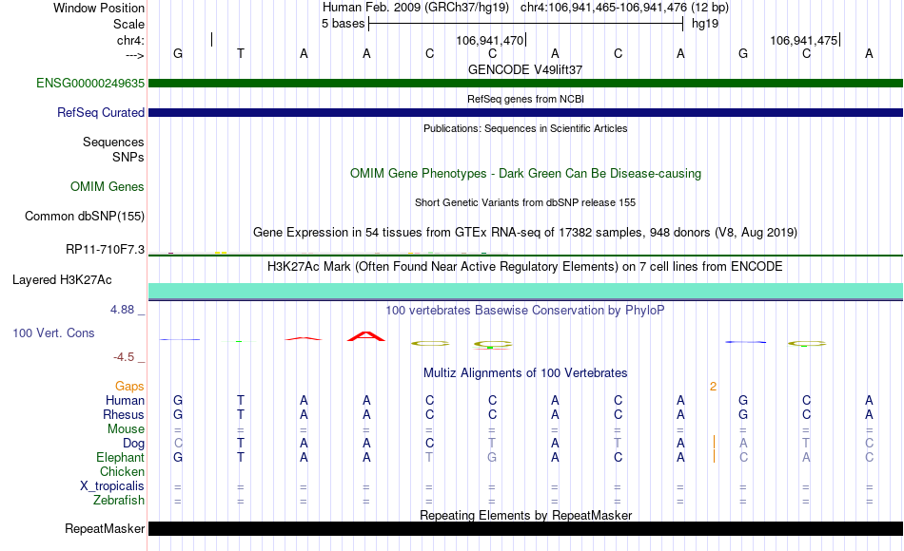This screenshot has height=551, width=904.
Task: Click the Chicken species label
Action: click(122, 471)
